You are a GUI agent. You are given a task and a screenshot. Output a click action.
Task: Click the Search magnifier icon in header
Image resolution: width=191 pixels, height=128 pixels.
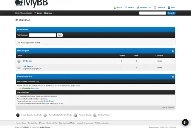click(x=126, y=7)
